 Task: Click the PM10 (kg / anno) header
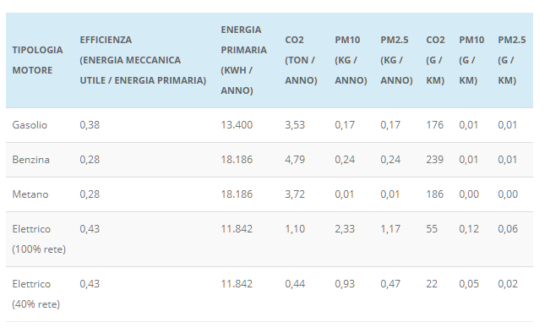351,60
